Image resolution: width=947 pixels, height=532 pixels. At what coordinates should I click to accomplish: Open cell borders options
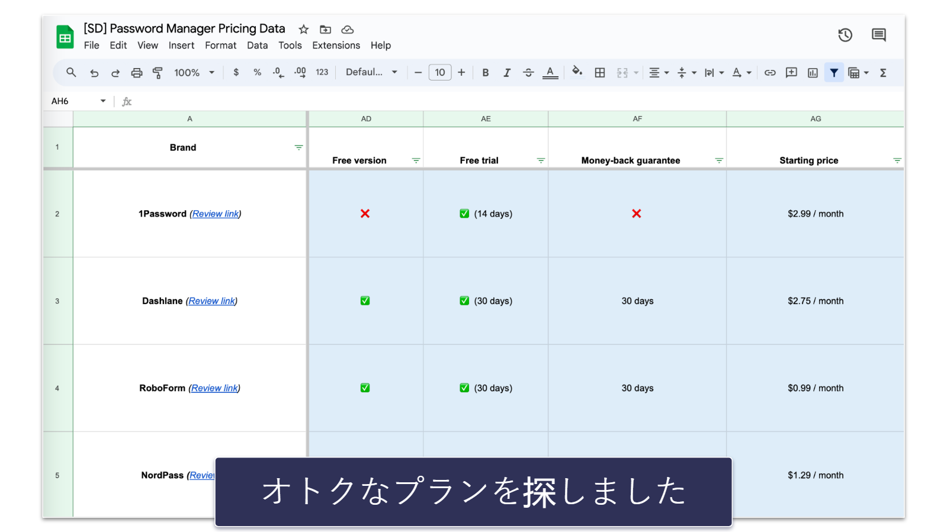tap(600, 72)
